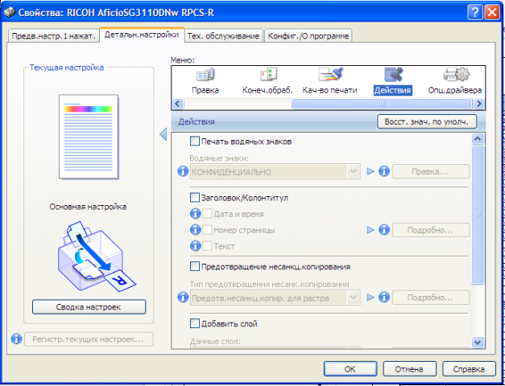Switch to Конфиг./О программе tab

308,36
